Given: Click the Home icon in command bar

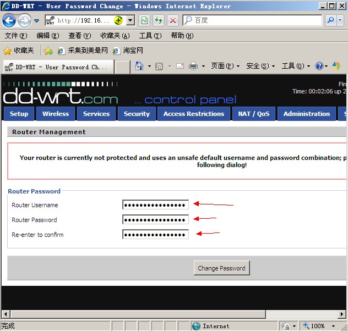Looking at the screenshot, I should tap(139, 66).
